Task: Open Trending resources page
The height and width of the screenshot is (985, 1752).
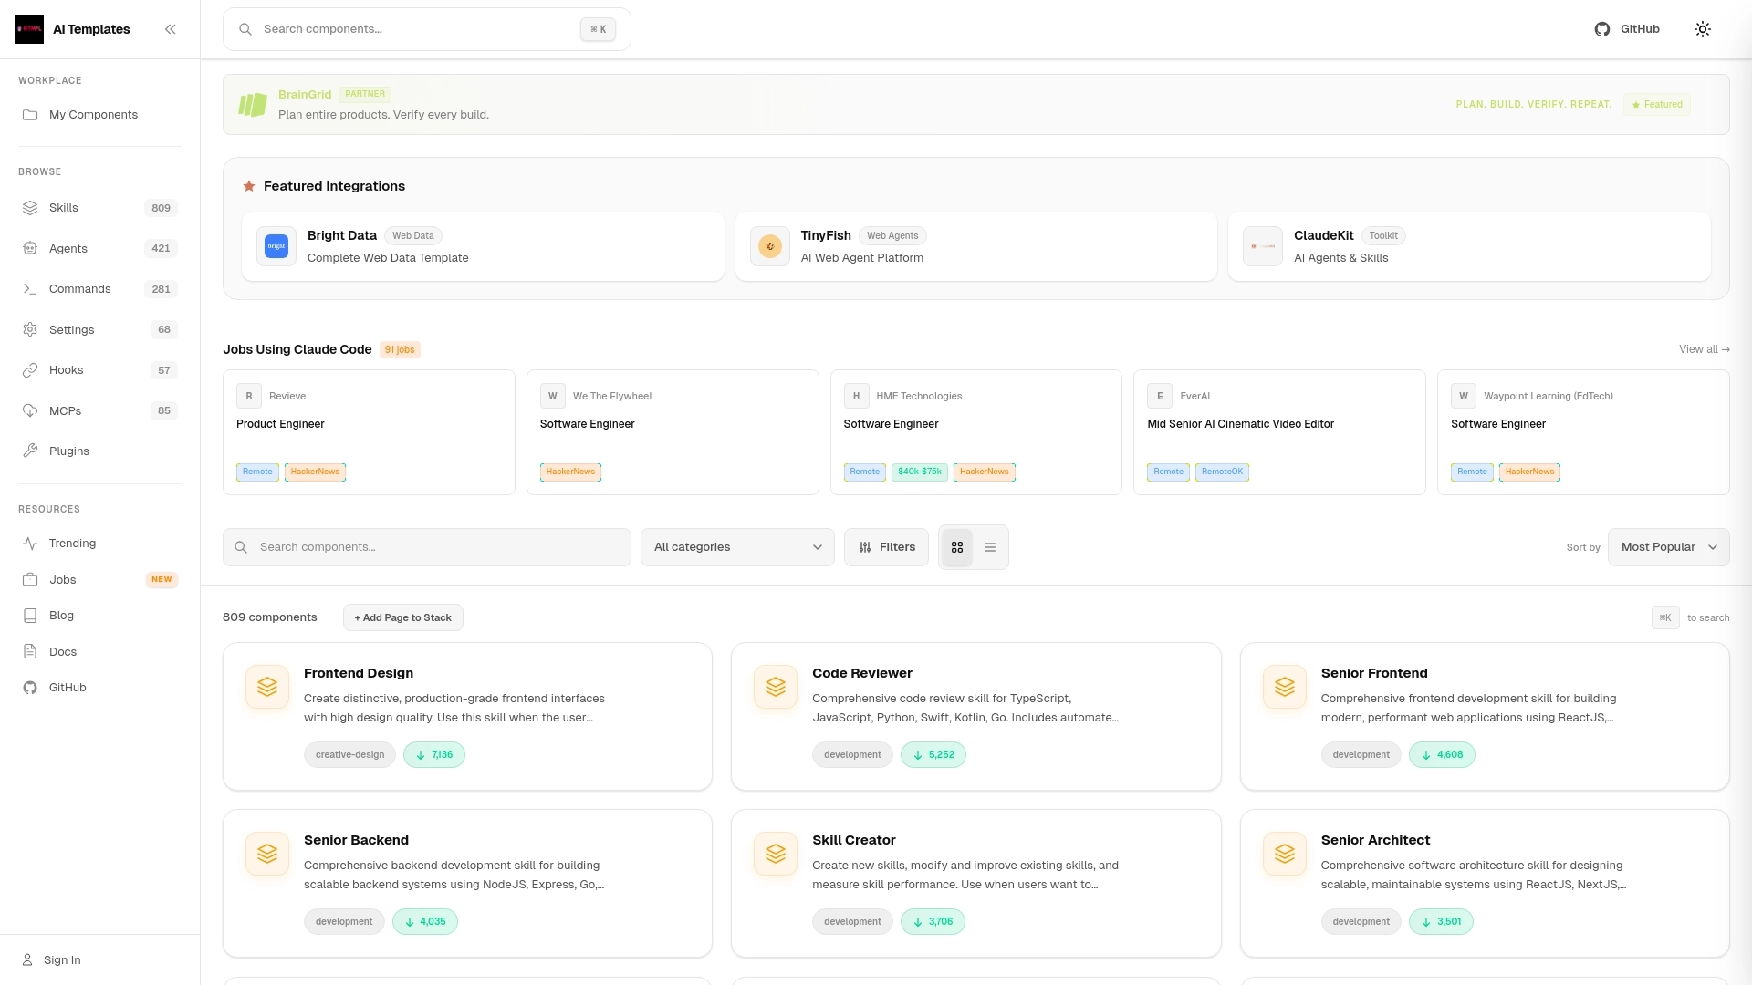Action: tap(99, 544)
